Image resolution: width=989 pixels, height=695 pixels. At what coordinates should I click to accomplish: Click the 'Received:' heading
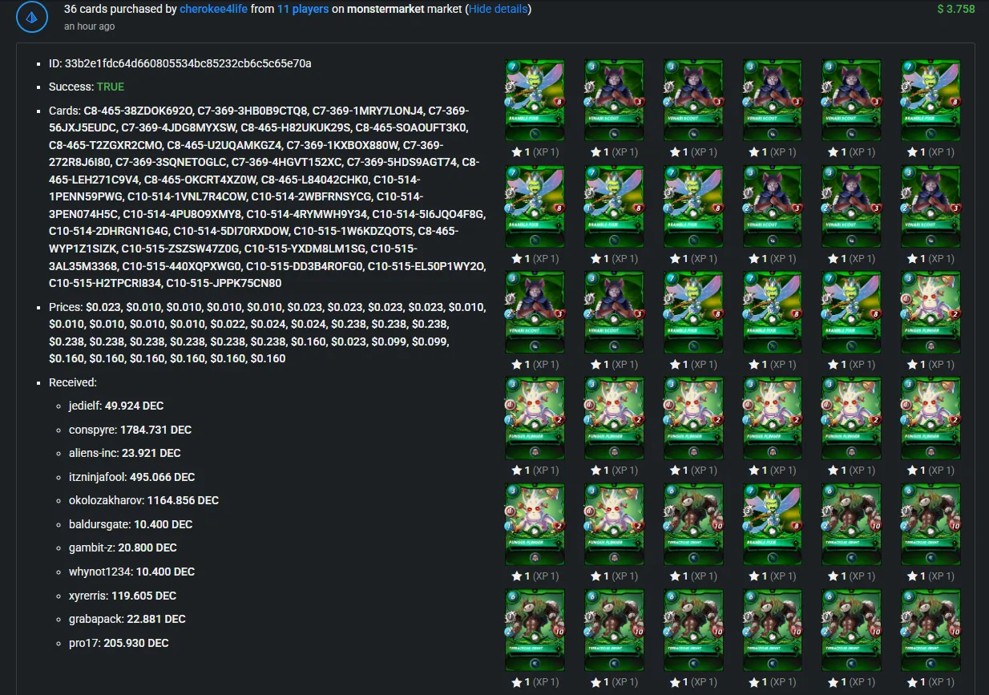coord(73,382)
